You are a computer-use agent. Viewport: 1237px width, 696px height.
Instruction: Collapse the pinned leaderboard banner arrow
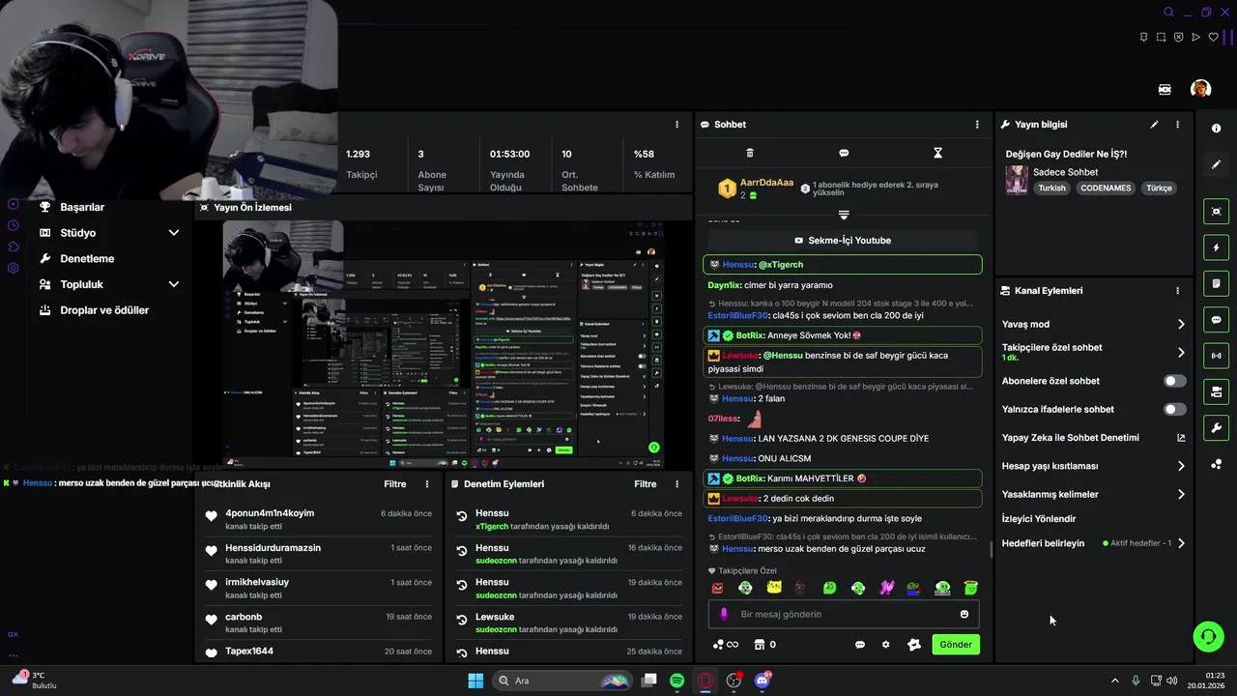click(x=844, y=215)
